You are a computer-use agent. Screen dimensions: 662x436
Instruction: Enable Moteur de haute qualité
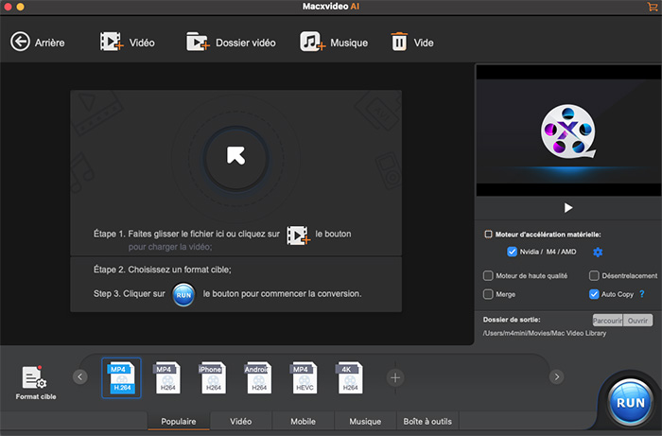point(488,275)
